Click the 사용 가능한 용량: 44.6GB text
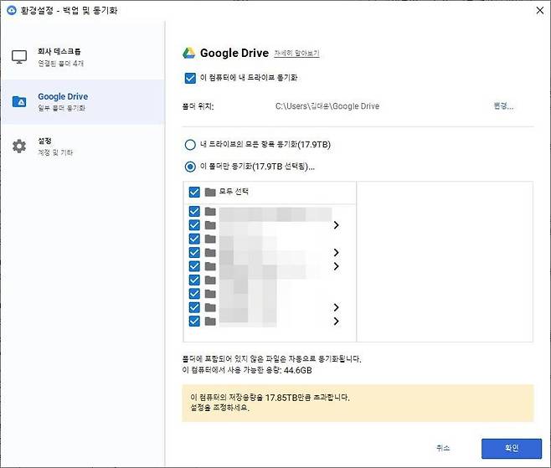This screenshot has height=468, width=551. 247,370
